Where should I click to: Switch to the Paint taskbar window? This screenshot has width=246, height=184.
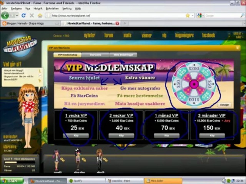point(124,181)
